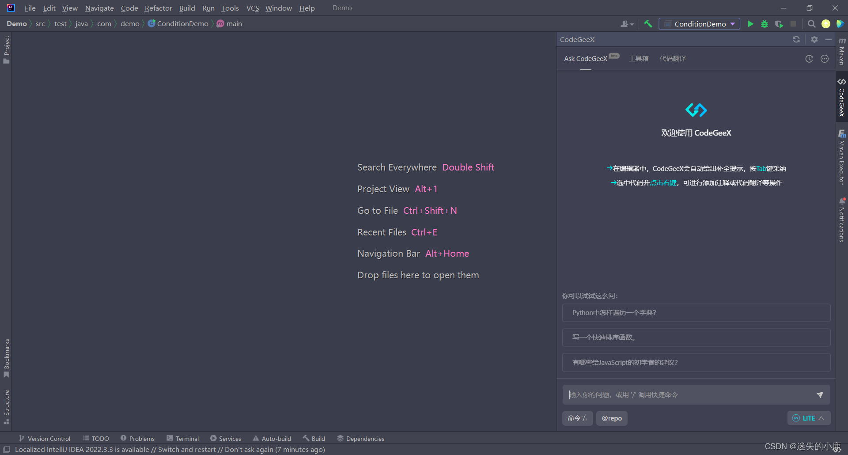The width and height of the screenshot is (848, 455).
Task: Open the Code menu
Action: [129, 8]
